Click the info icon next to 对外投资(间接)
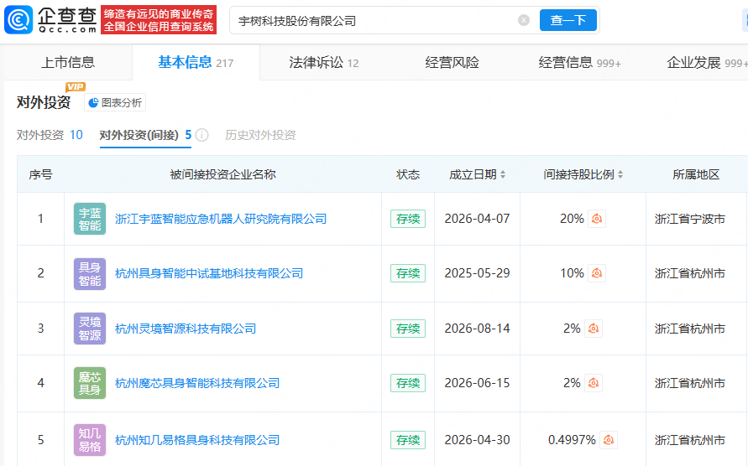This screenshot has width=748, height=466. coord(201,135)
